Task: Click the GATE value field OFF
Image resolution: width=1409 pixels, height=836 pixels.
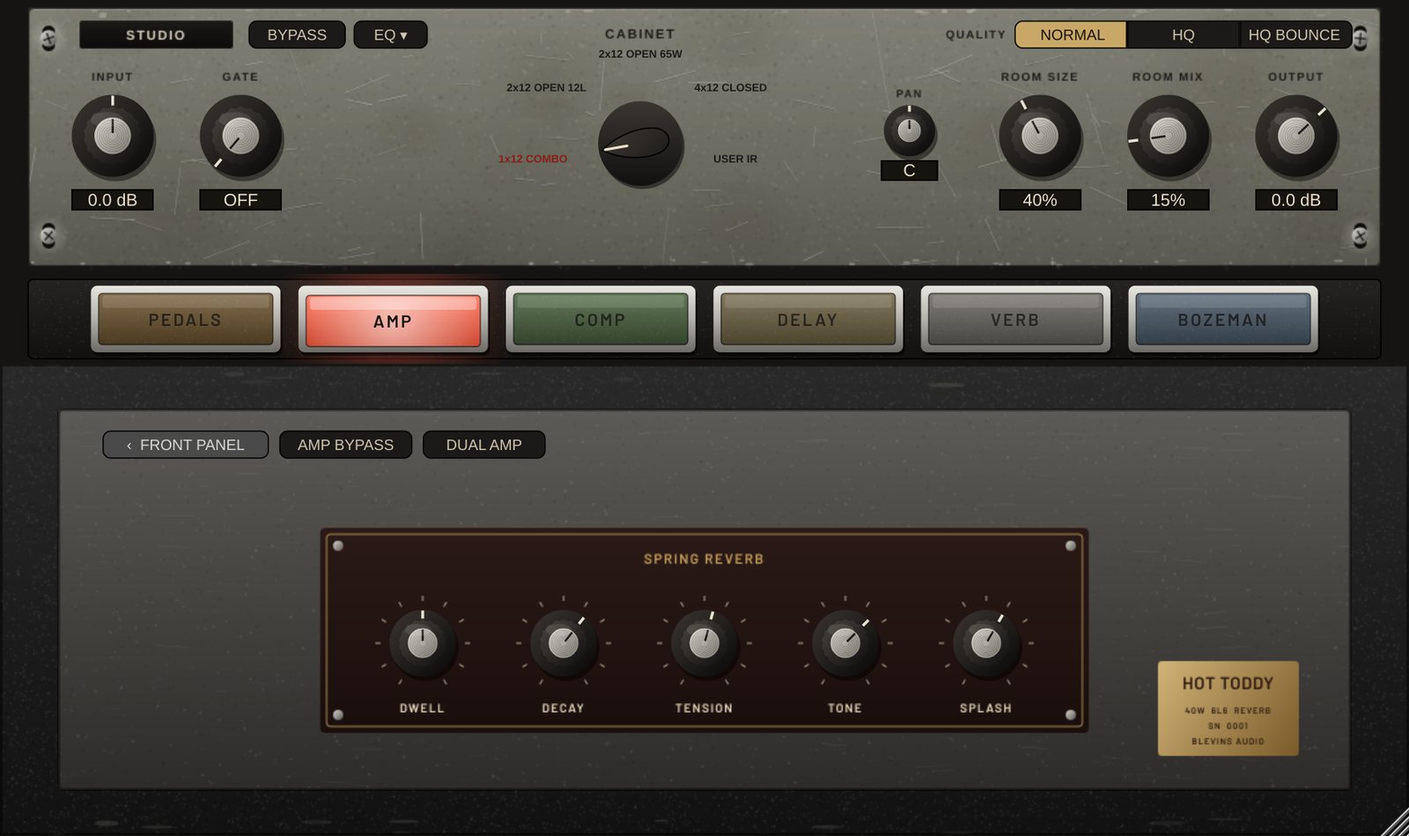Action: (240, 200)
